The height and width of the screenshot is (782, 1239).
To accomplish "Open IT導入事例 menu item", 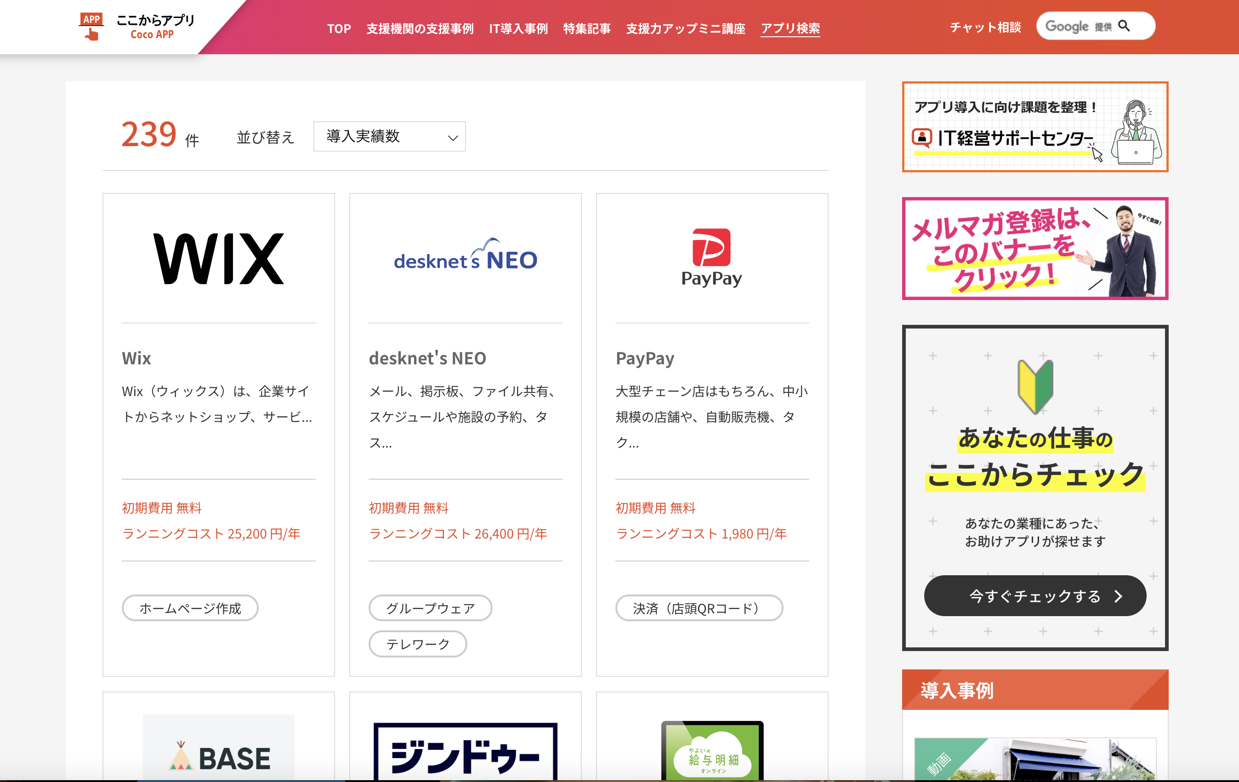I will pyautogui.click(x=518, y=28).
